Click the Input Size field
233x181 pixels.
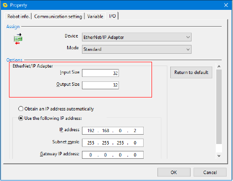coord(100,73)
